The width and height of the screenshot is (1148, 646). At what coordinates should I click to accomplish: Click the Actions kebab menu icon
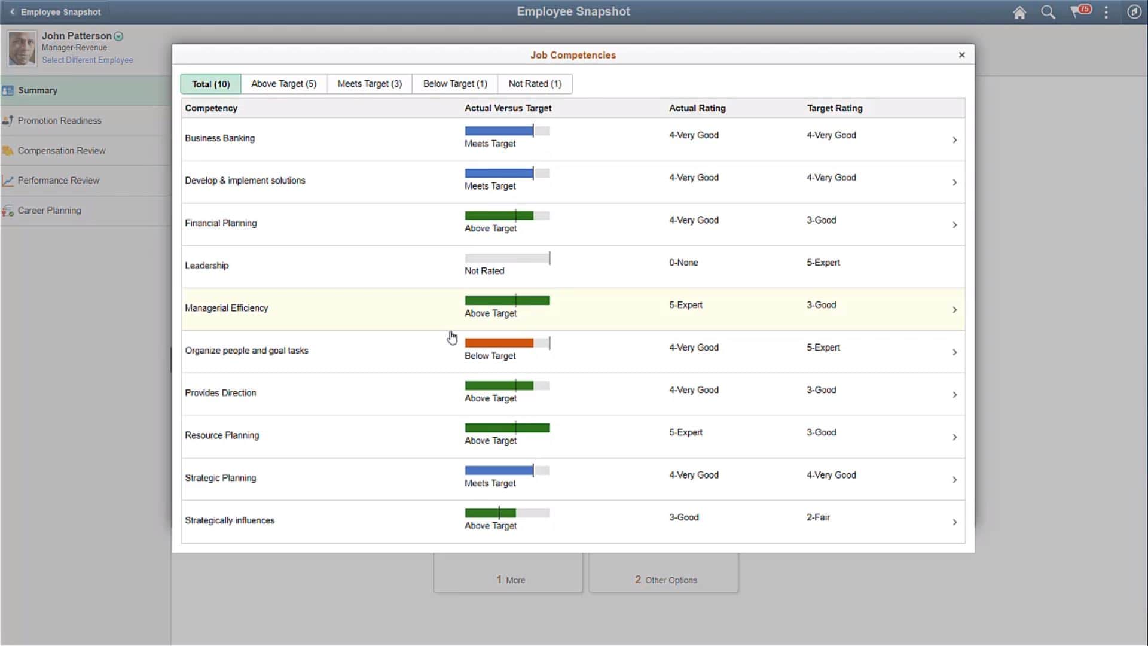point(1106,12)
